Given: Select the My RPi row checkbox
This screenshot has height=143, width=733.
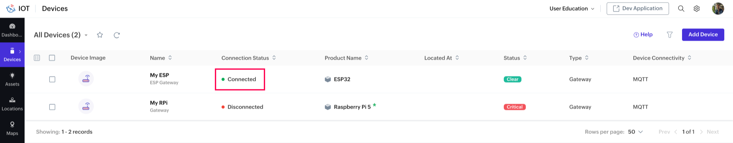Looking at the screenshot, I should [x=52, y=107].
